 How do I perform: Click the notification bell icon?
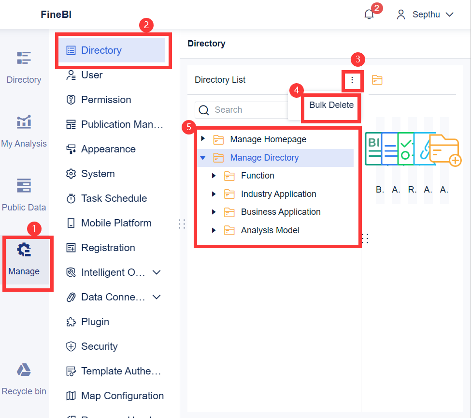[369, 15]
